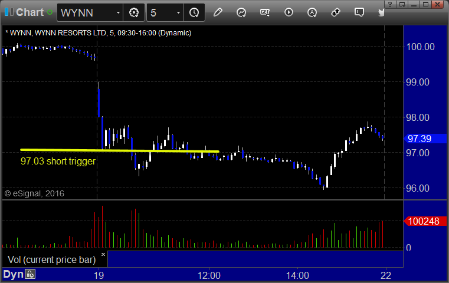Click the 97.03 short trigger annotation text

click(58, 161)
